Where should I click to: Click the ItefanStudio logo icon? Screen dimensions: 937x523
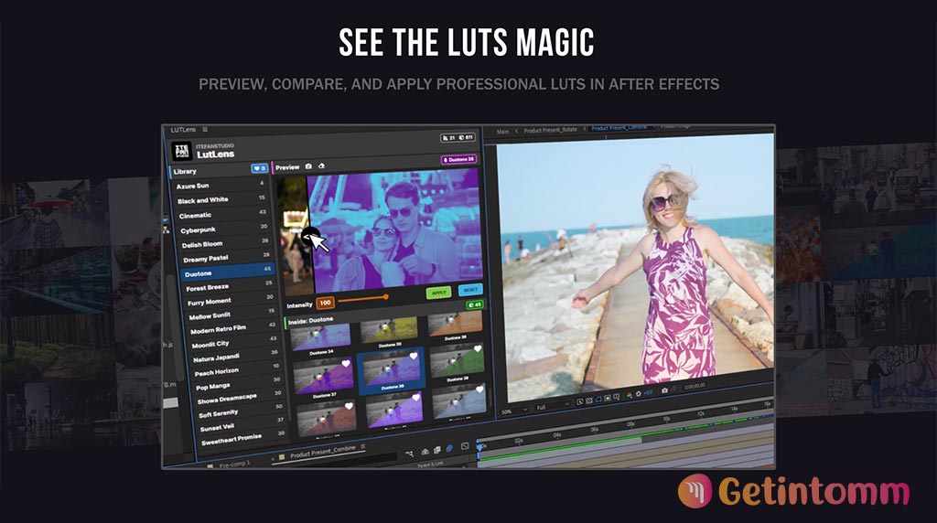point(181,151)
